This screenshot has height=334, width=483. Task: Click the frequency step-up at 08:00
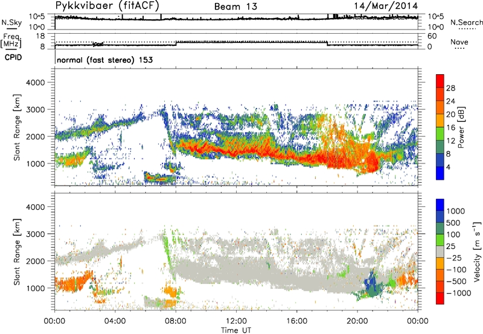[176, 43]
